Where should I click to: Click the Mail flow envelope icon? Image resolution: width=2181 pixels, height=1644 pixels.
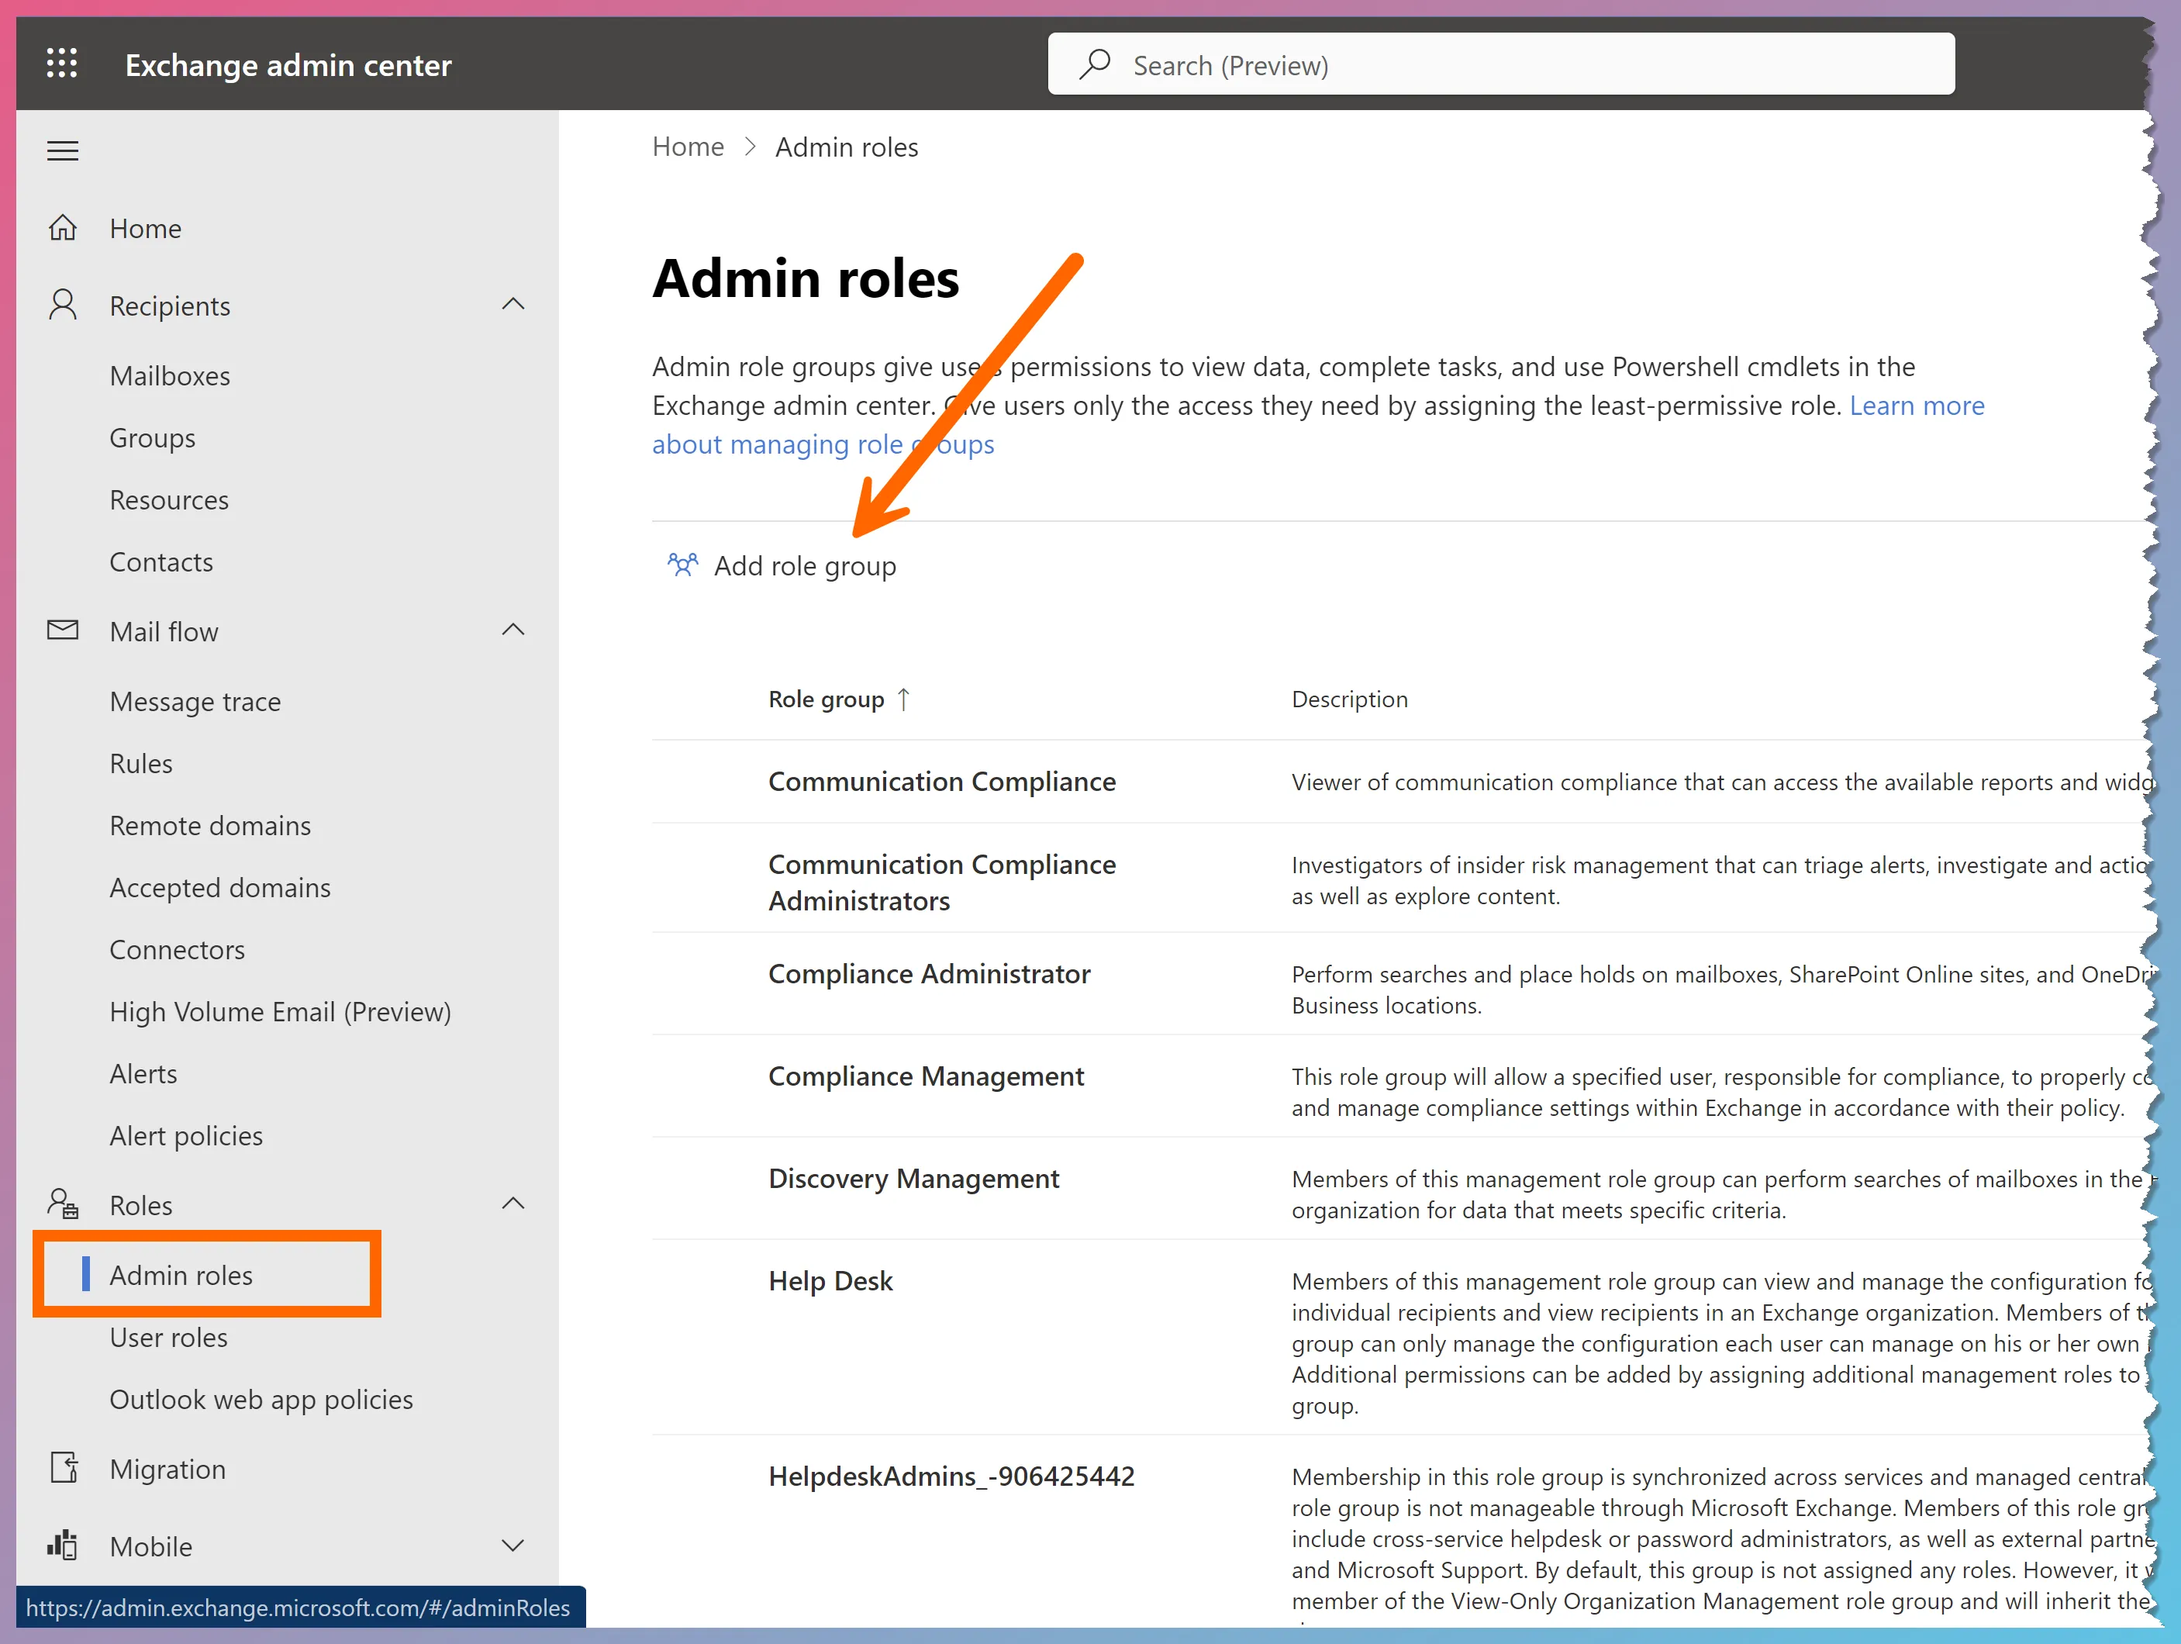tap(61, 630)
